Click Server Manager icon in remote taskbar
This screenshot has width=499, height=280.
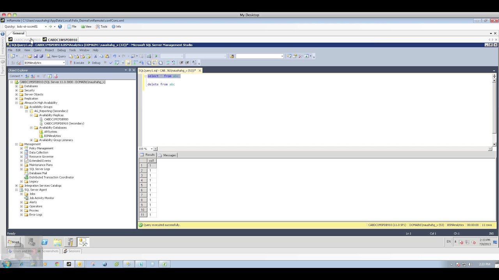32,242
